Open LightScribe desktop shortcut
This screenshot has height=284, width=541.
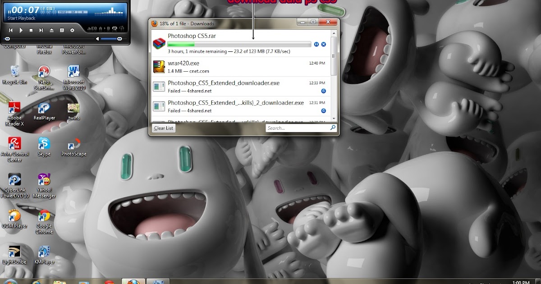[14, 255]
